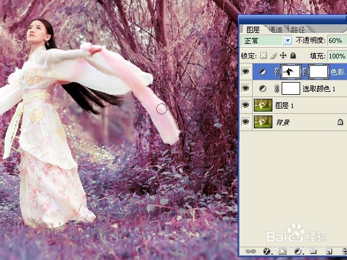347x260 pixels.
Task: Switch to the 路径 tab
Action: (298, 29)
